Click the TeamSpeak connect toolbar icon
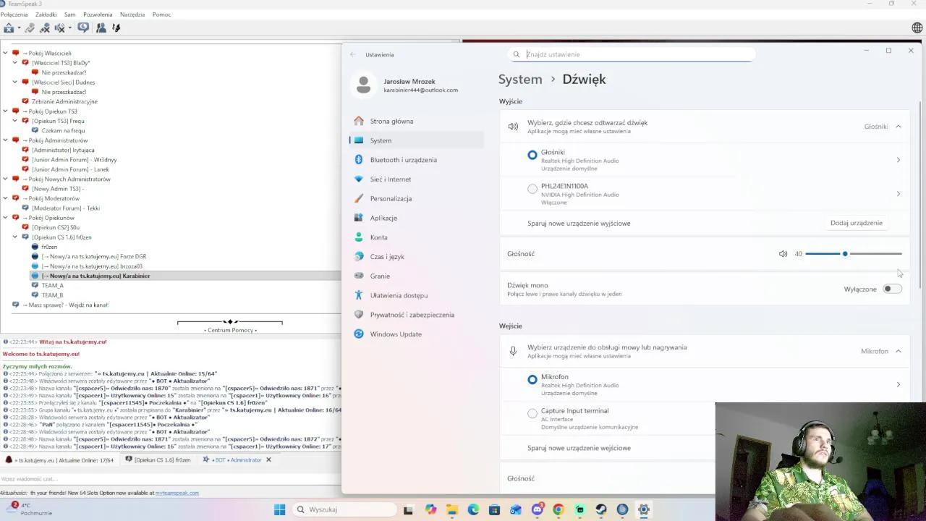This screenshot has height=521, width=926. coord(9,28)
